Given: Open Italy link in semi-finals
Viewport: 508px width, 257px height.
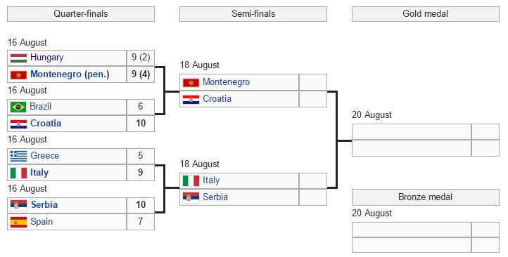Looking at the screenshot, I should (211, 180).
